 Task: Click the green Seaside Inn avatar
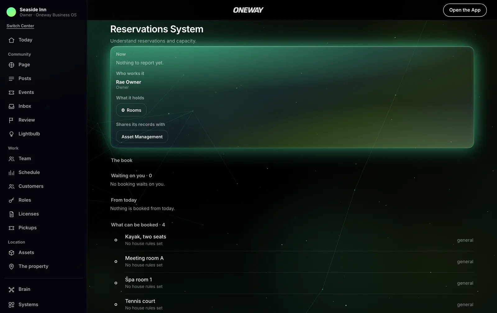11,12
